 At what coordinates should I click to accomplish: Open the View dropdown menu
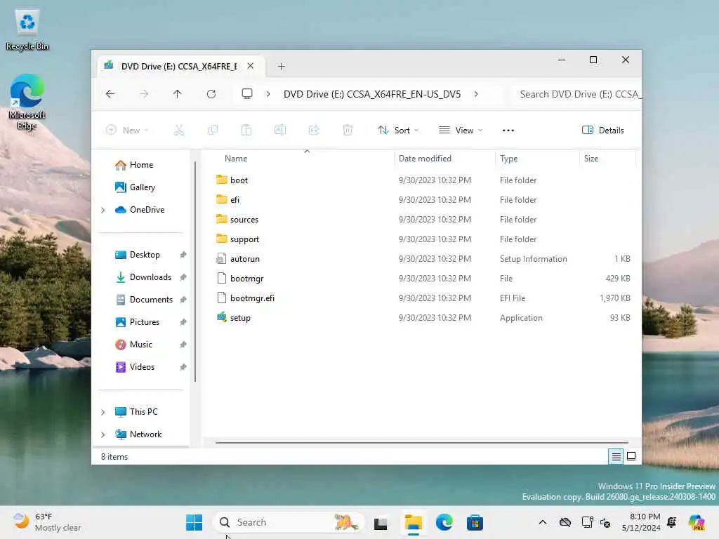[461, 131]
